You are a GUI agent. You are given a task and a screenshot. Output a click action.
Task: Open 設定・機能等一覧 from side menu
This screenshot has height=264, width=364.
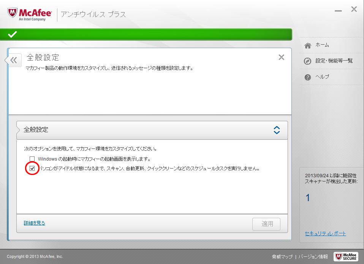click(334, 61)
